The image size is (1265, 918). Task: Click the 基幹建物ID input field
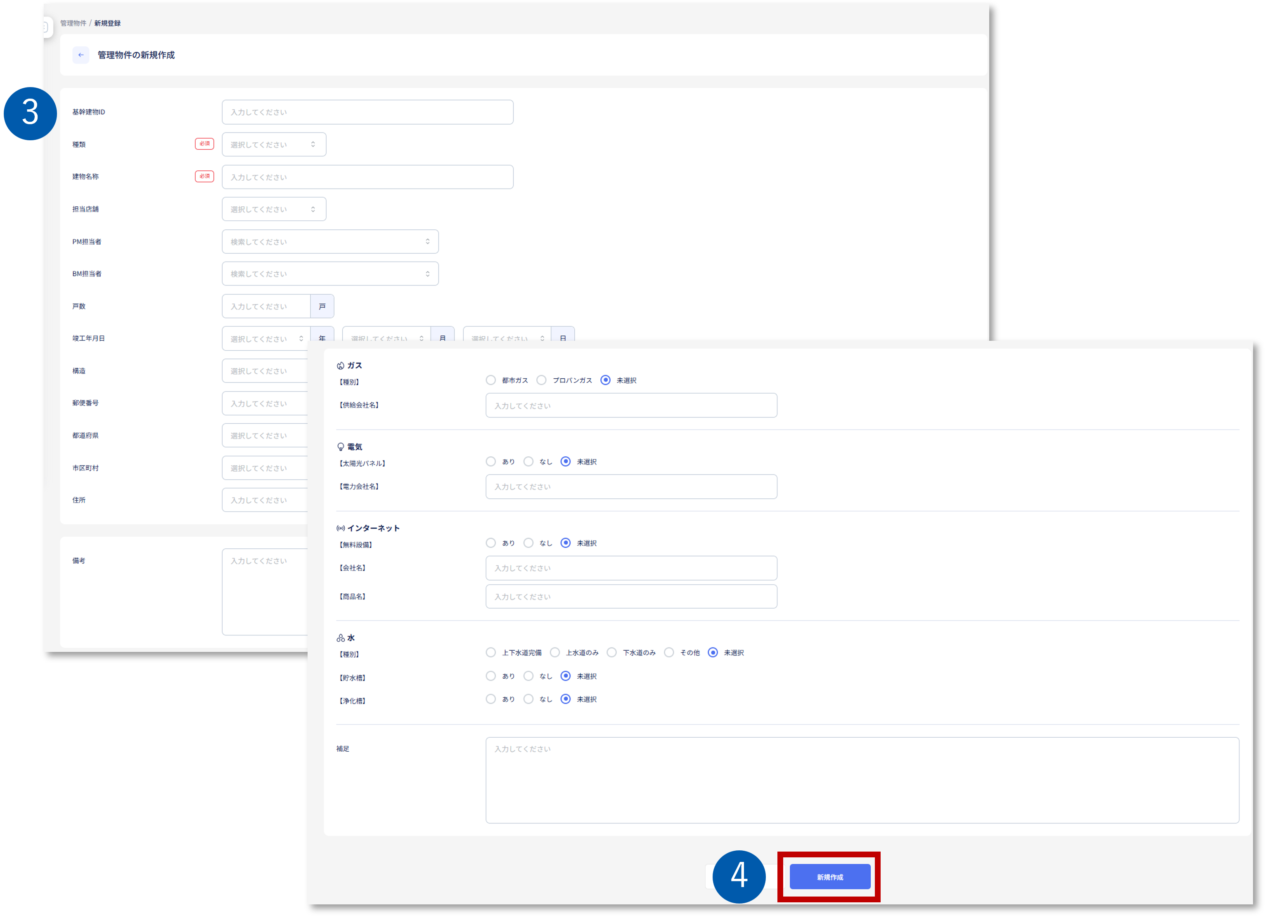click(367, 112)
